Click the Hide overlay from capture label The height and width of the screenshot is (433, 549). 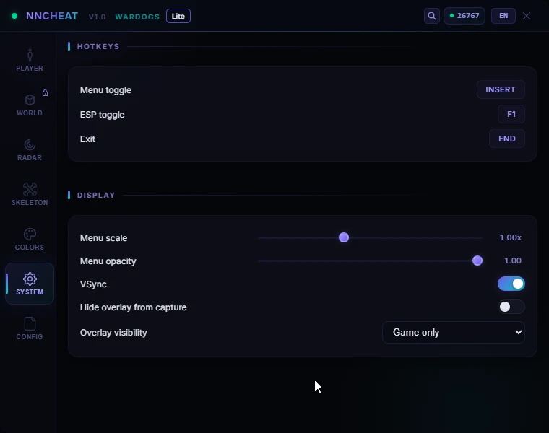(133, 307)
